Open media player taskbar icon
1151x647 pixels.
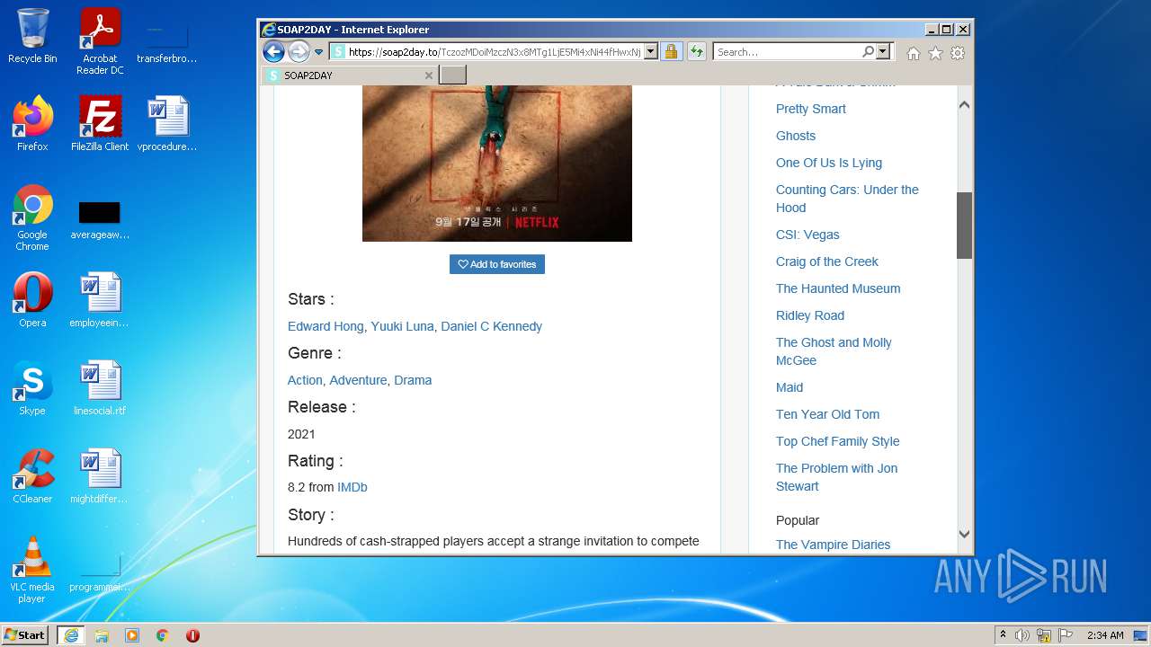[x=132, y=635]
